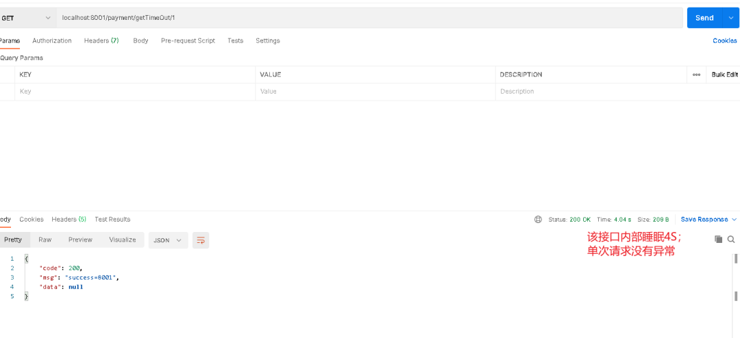This screenshot has height=338, width=740.
Task: Click the search response magnifier icon
Action: 731,239
